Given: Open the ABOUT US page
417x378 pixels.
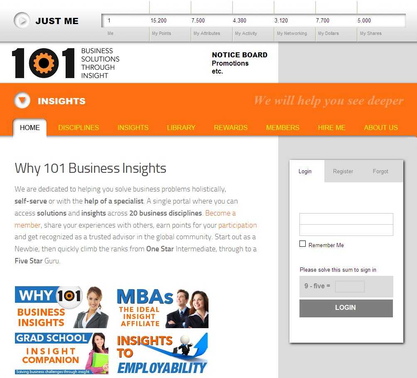Looking at the screenshot, I should pyautogui.click(x=381, y=128).
